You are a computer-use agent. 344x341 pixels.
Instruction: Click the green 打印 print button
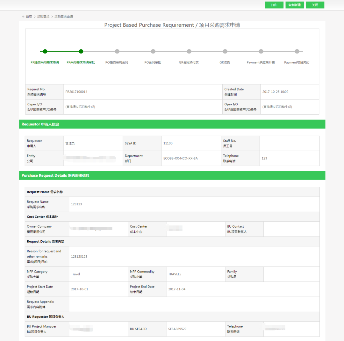274,5
